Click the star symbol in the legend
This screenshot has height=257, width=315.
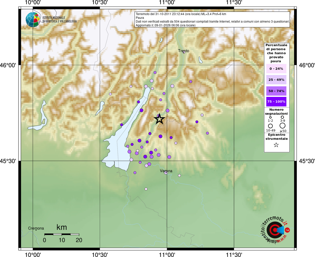click(x=276, y=145)
